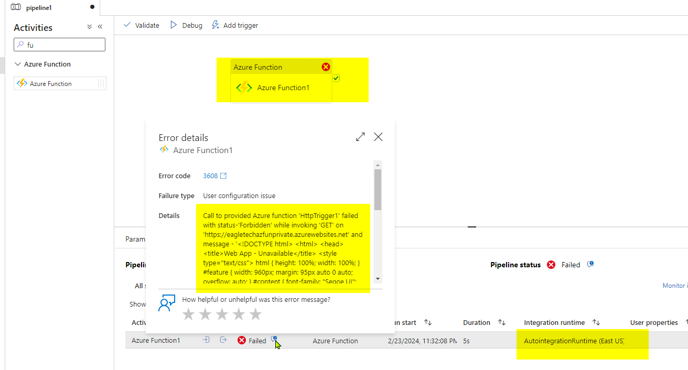Click the external link icon next to 3608
Viewport: 688px width, 370px height.
point(223,176)
